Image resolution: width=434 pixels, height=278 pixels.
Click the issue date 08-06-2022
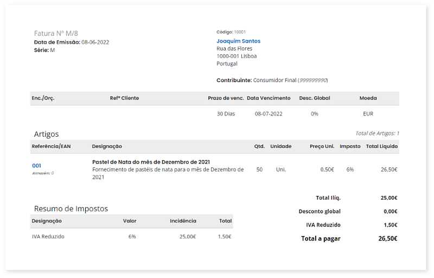point(95,42)
